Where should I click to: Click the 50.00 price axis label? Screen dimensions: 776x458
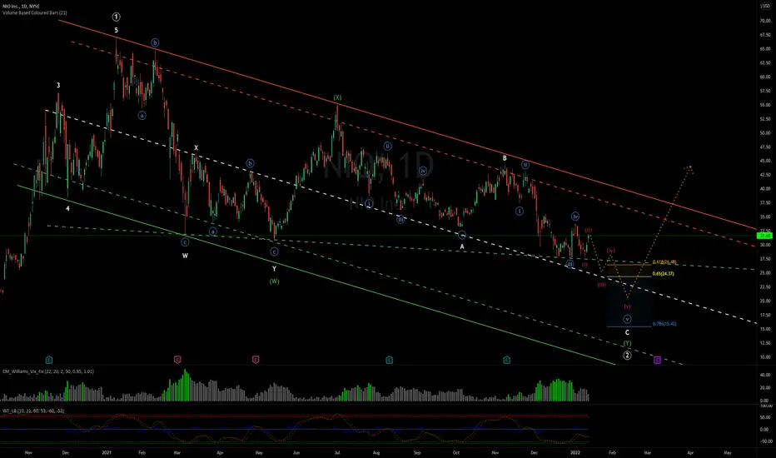765,133
